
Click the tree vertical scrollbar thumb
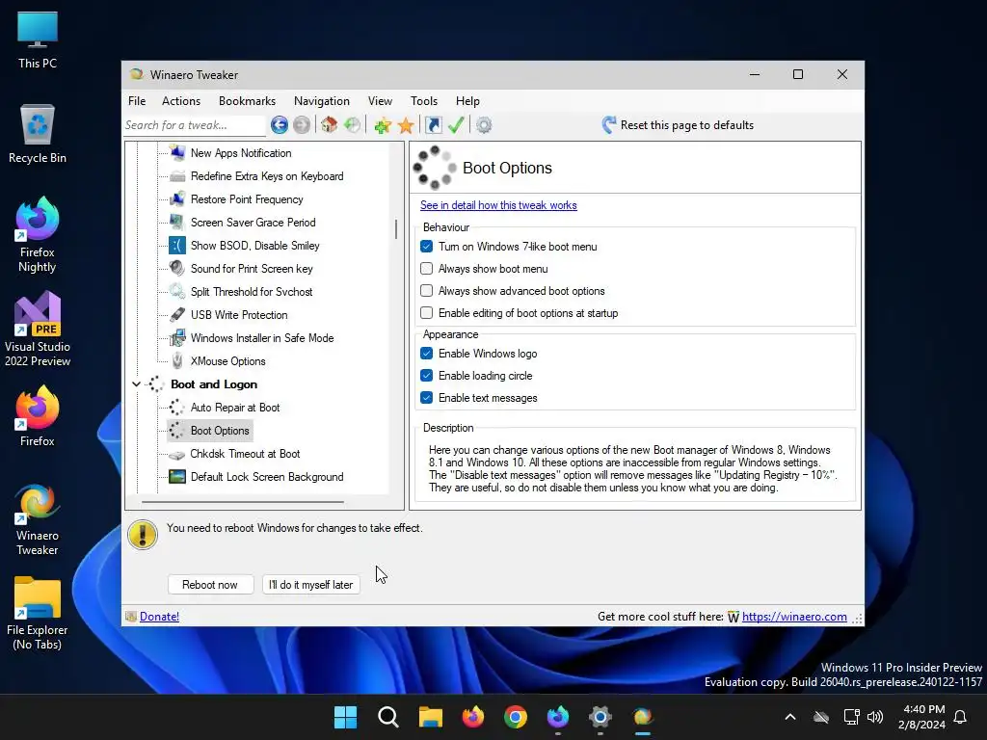(396, 229)
